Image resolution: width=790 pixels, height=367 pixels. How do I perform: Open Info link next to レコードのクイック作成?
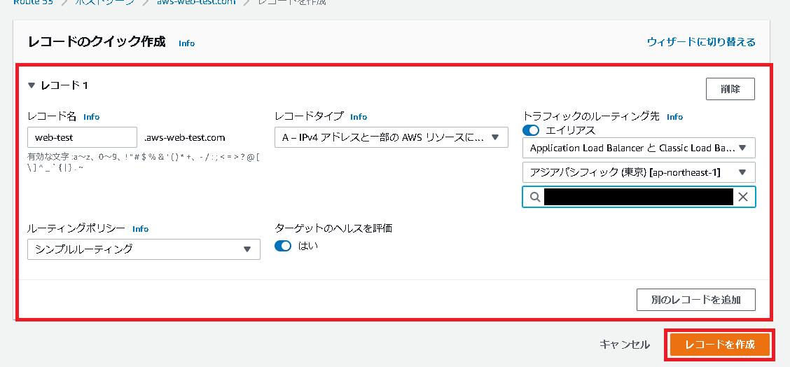[186, 43]
